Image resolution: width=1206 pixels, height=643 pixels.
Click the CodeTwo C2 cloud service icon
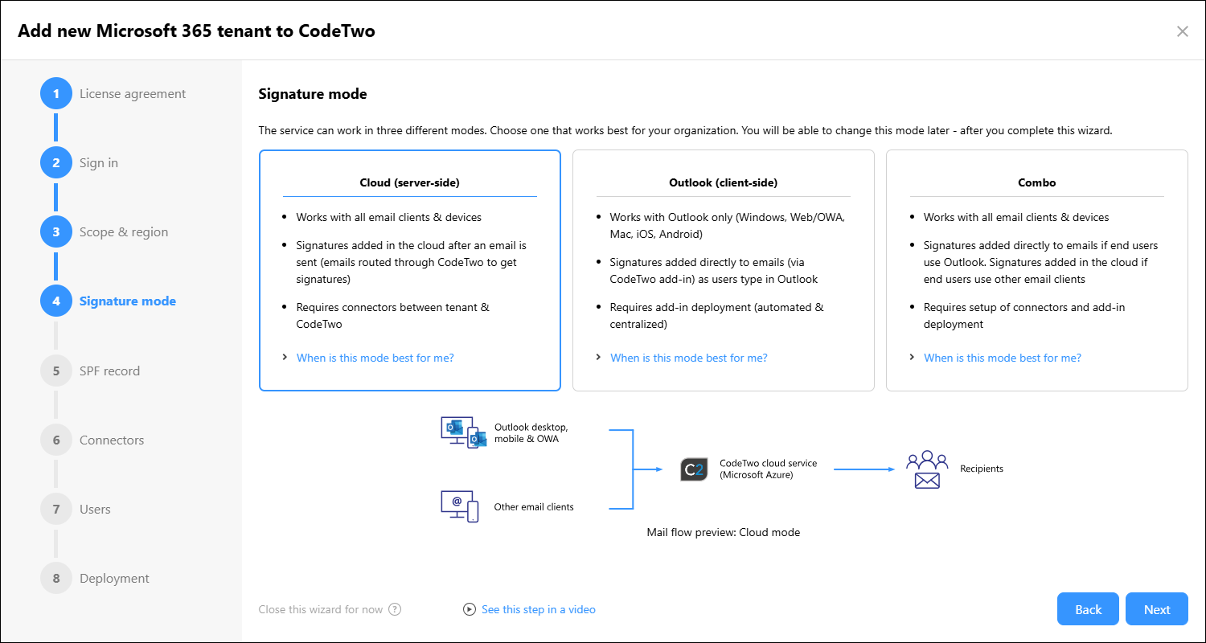693,469
